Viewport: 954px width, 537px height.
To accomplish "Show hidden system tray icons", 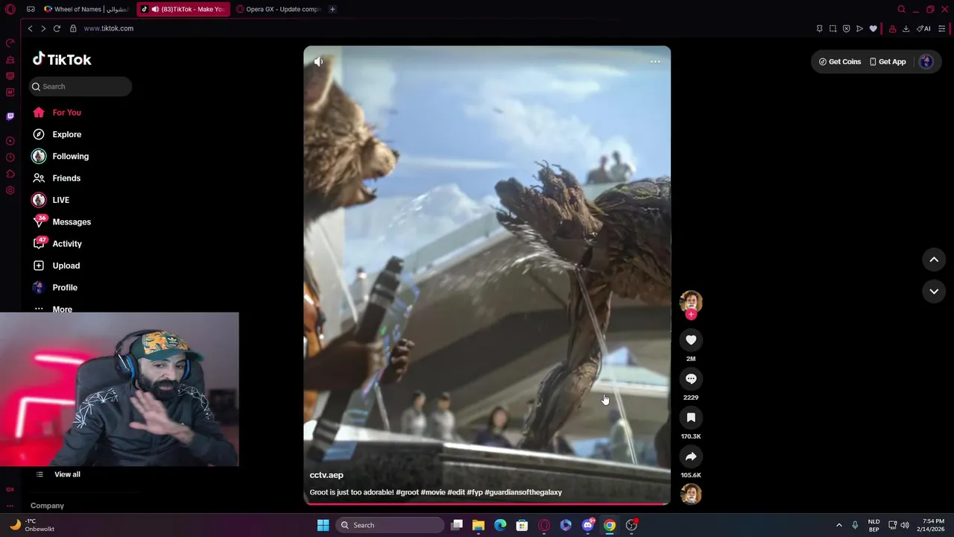I will pyautogui.click(x=838, y=525).
